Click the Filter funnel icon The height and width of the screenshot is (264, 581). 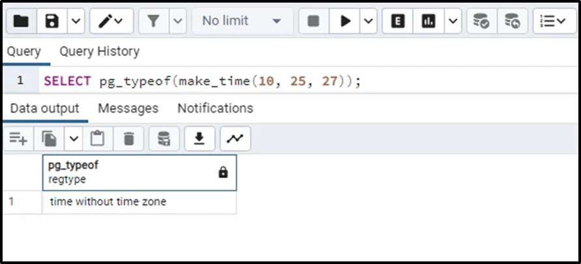[x=153, y=22]
